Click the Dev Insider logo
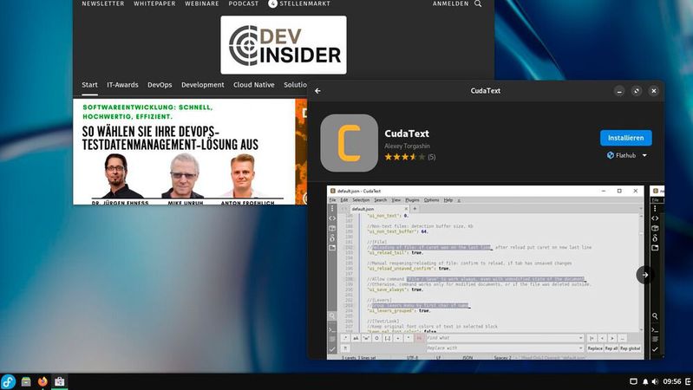 [284, 45]
